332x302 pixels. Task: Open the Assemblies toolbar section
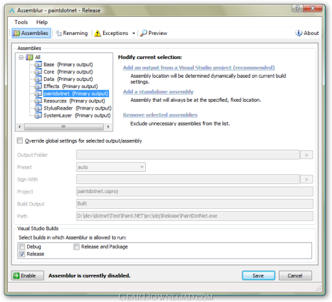point(31,33)
